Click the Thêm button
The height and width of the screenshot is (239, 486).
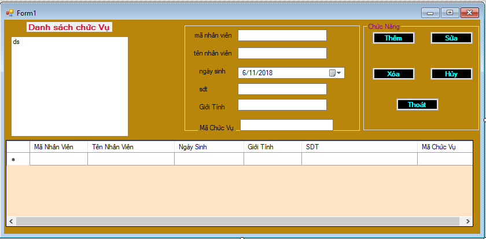[x=393, y=38]
